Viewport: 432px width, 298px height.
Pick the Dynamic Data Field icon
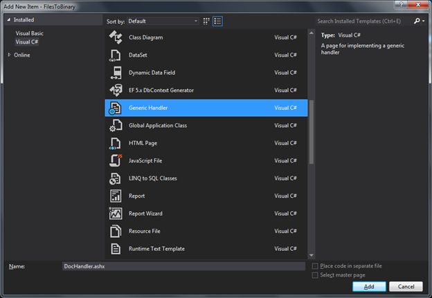tap(116, 73)
